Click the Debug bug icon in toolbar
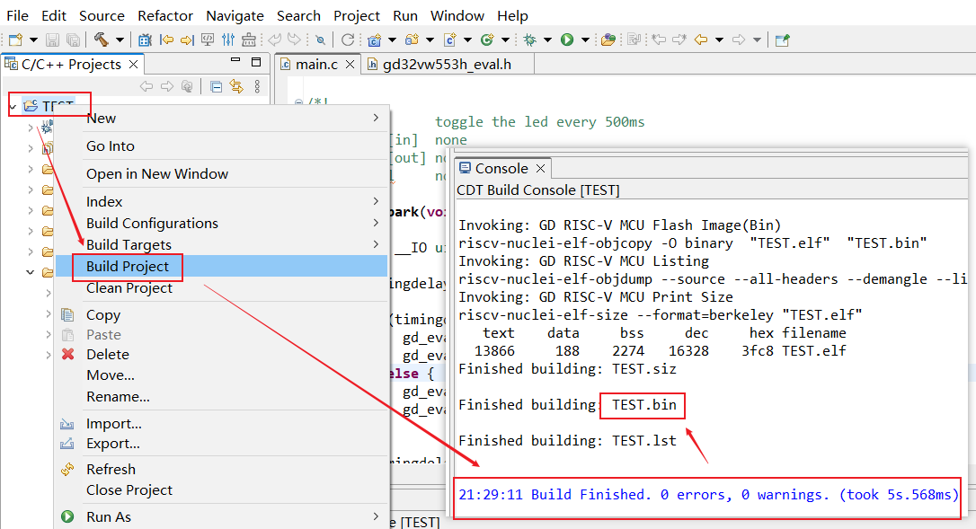Viewport: 976px width, 529px height. 530,40
